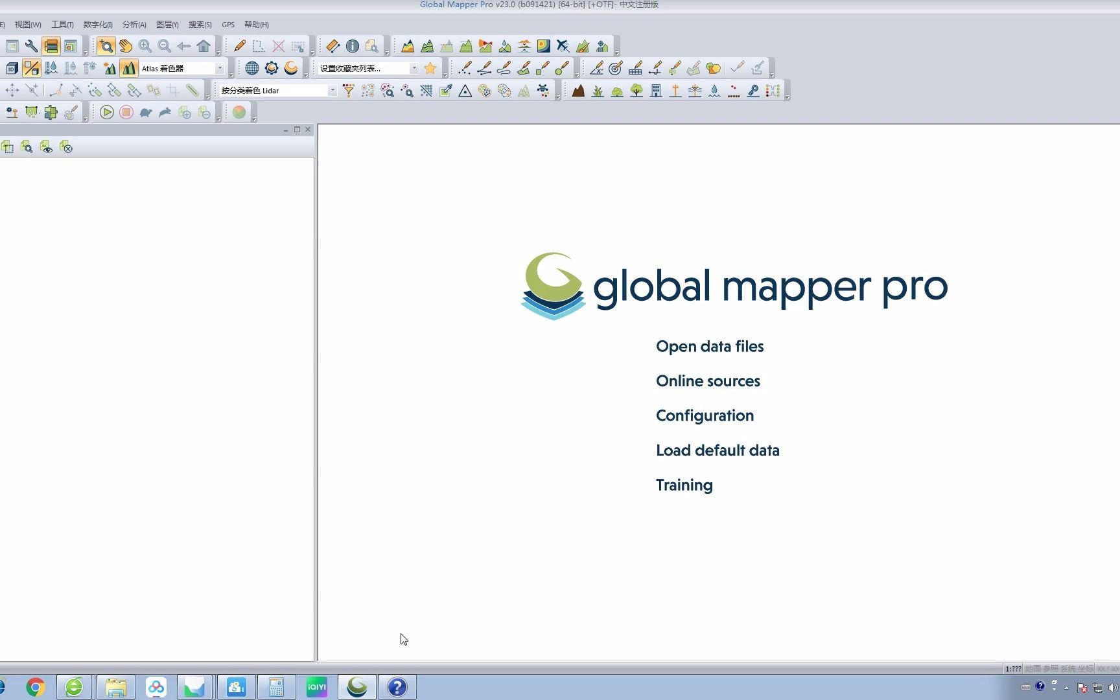Click the Configuration link

[705, 415]
